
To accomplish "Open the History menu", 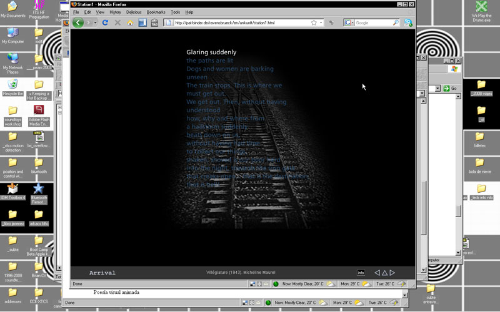I will click(x=116, y=12).
